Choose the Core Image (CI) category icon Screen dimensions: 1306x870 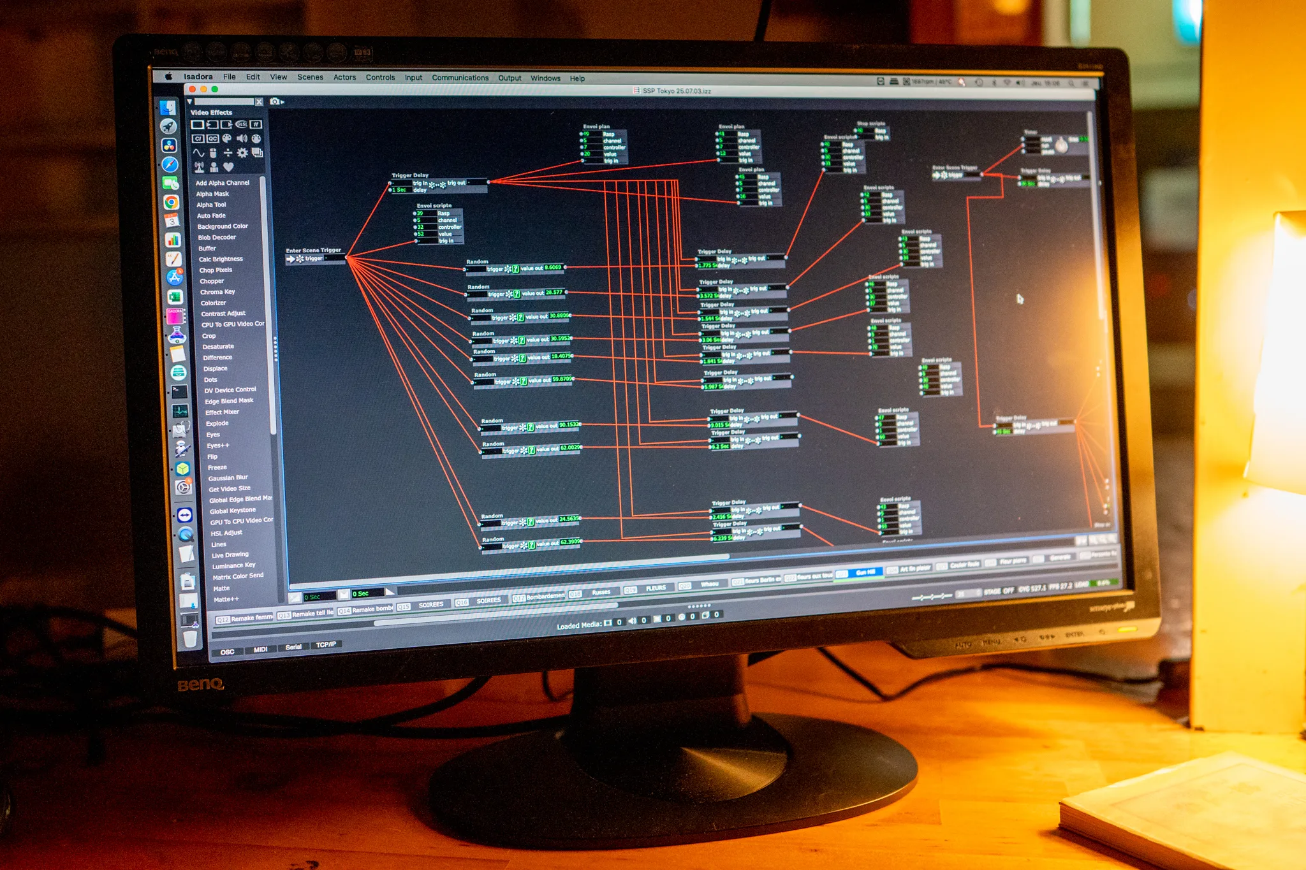(x=198, y=138)
